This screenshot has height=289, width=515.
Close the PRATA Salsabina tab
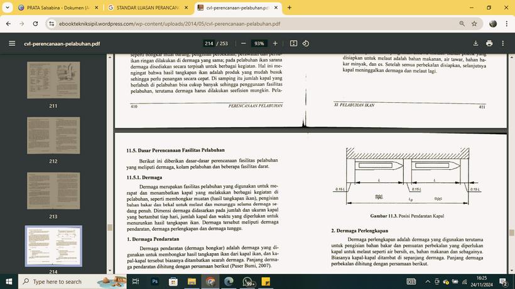96,8
